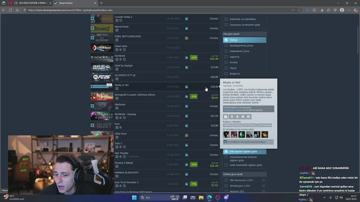
Task: Uncheck Yok sayılan öğeleri gizle
Action: pyautogui.click(x=226, y=151)
